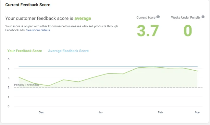Click the Current Score info icon

[x=158, y=17]
